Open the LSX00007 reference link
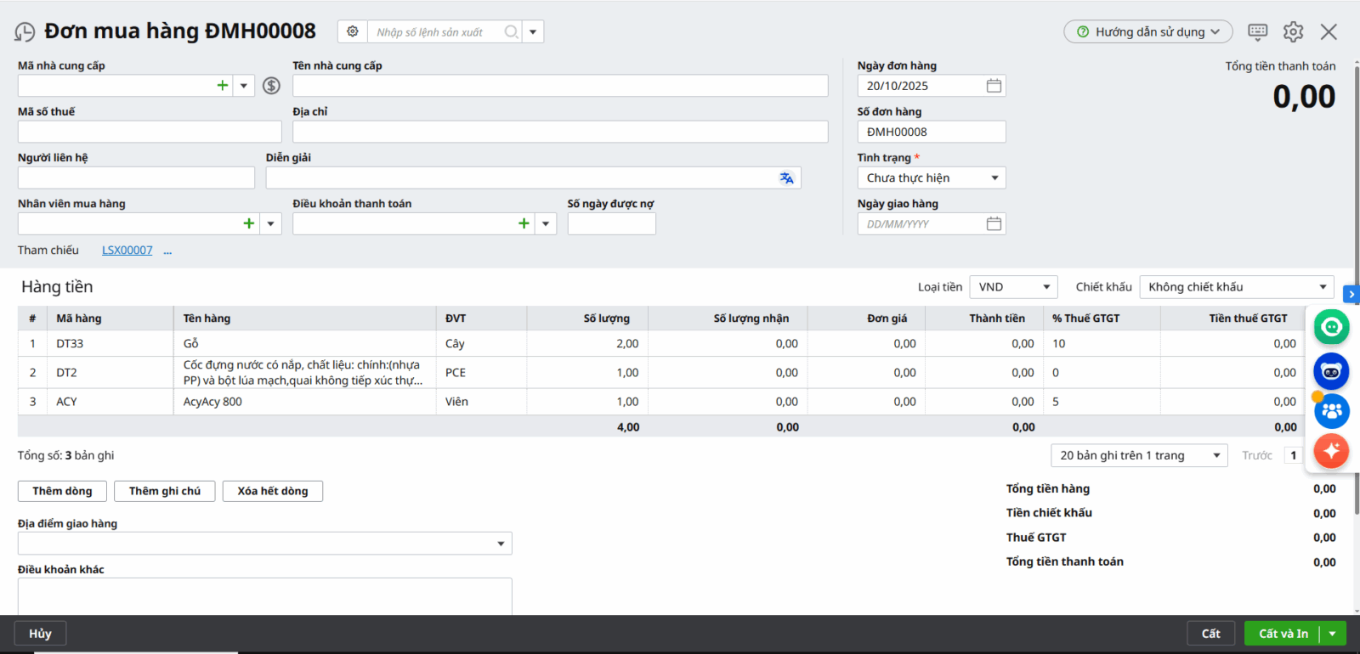Image resolution: width=1360 pixels, height=654 pixels. coord(127,250)
